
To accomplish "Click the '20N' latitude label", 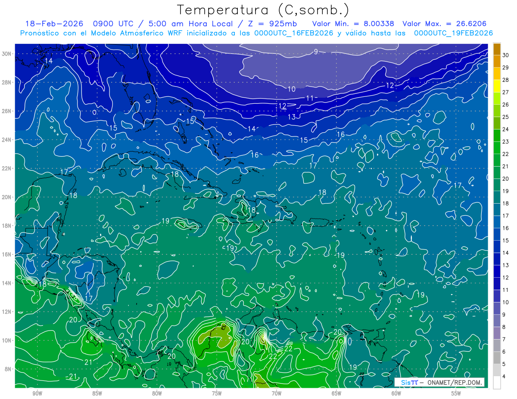I will (x=7, y=197).
